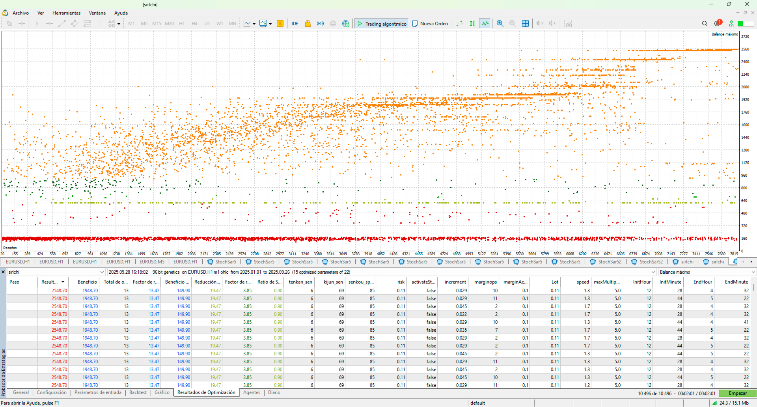Sort results by Beneficio column header
This screenshot has width=757, height=407.
pos(87,282)
